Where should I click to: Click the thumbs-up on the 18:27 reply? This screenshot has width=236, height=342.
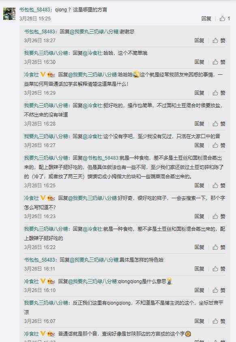pos(215,40)
